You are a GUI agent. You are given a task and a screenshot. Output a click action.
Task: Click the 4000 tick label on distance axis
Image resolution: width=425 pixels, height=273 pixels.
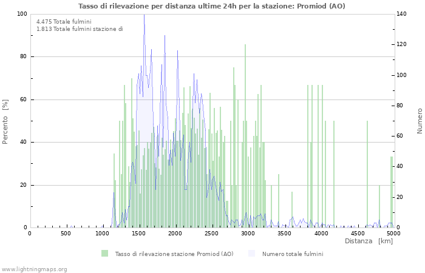pyautogui.click(x=321, y=234)
